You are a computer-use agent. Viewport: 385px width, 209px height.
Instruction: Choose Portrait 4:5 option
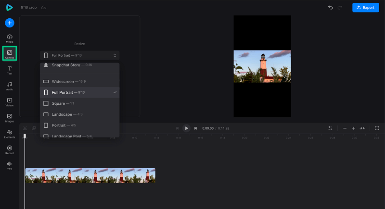(79, 125)
